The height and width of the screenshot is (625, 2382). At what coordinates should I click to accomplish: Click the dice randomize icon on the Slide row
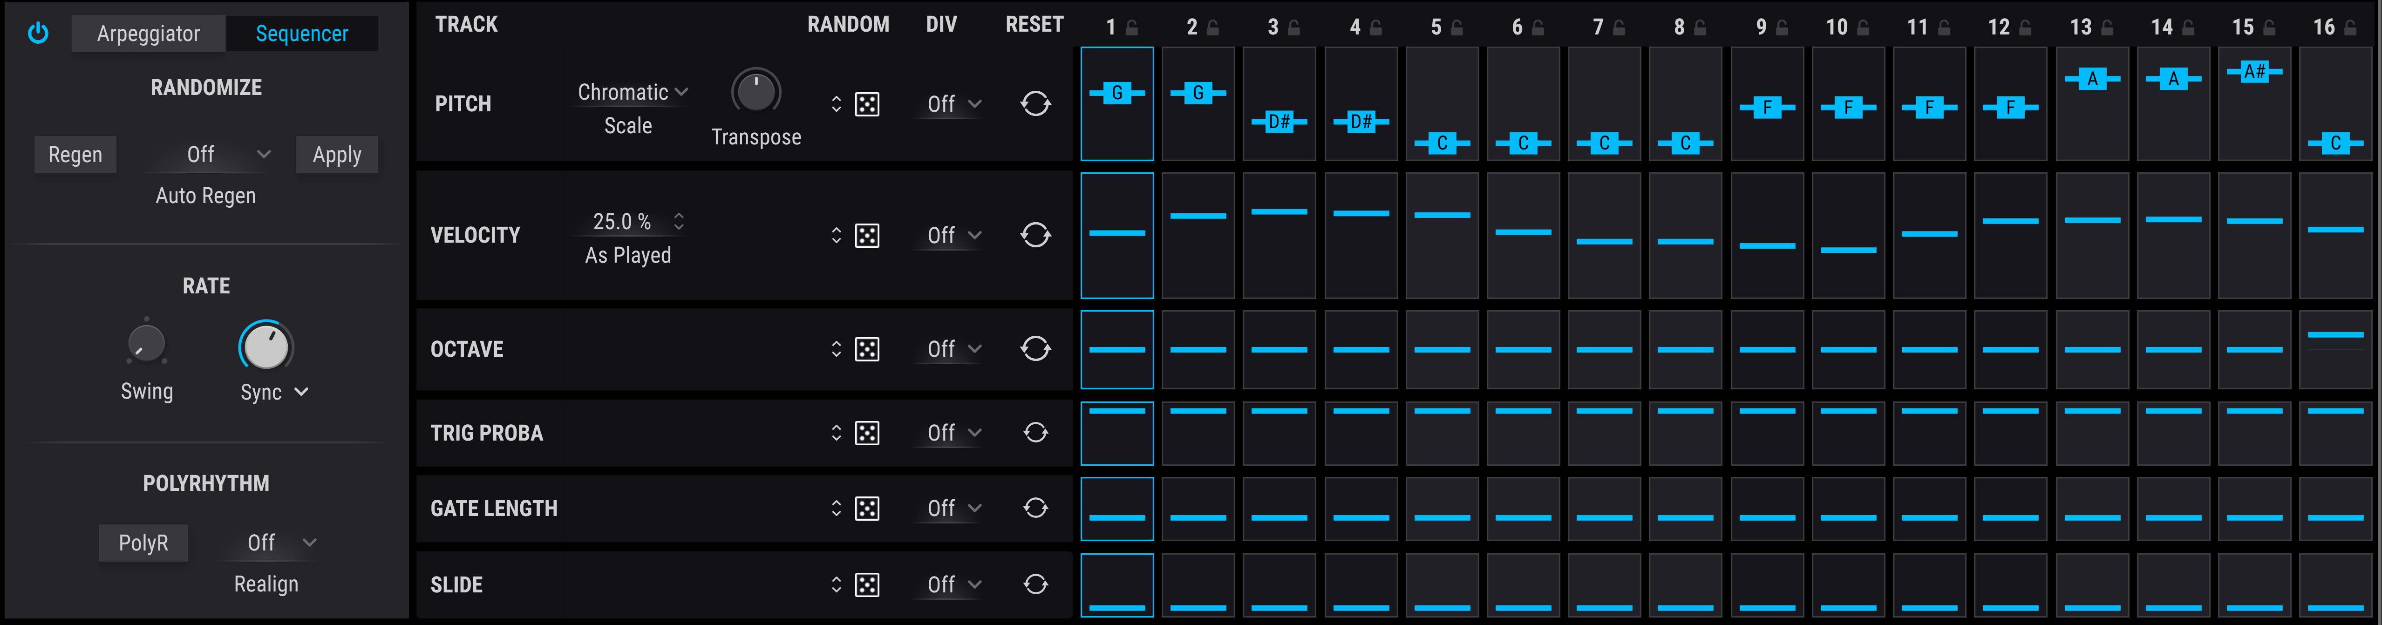pyautogui.click(x=866, y=584)
